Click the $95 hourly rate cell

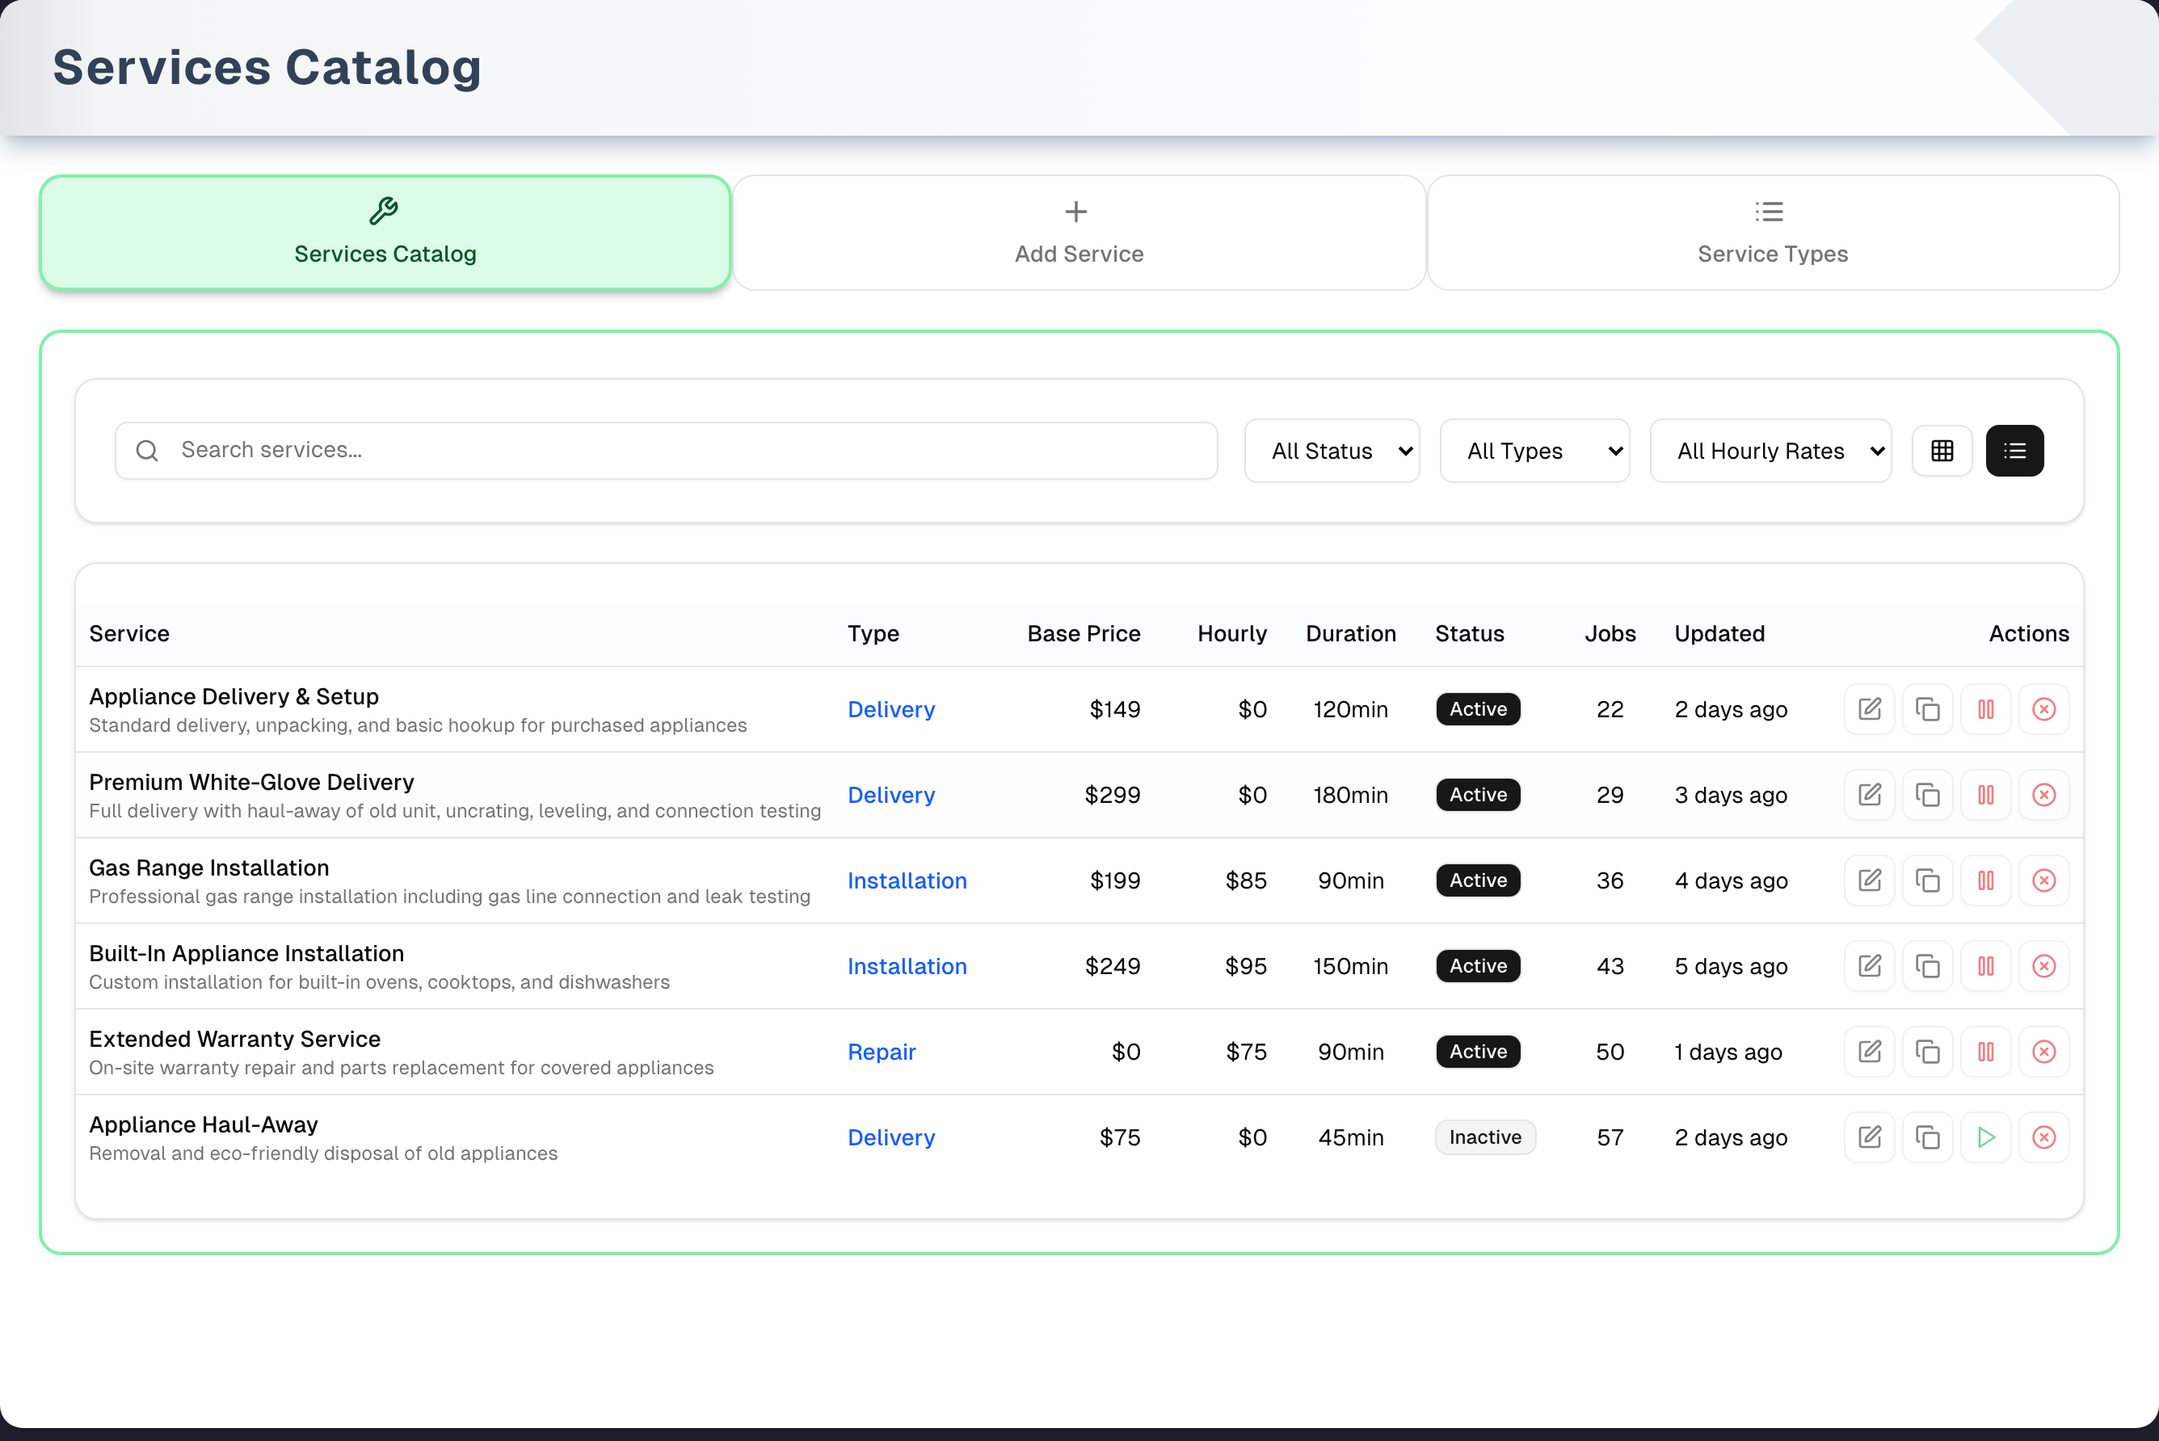1245,966
